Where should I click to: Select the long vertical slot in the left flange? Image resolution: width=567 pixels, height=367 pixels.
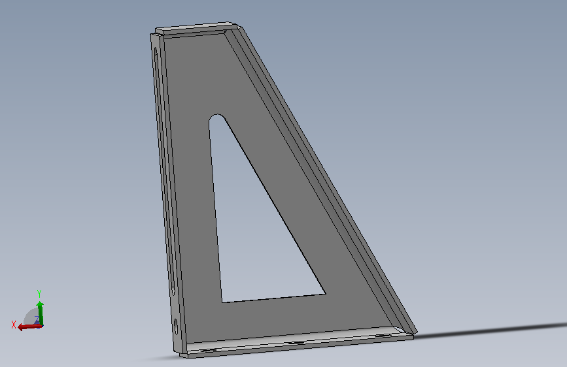(164, 170)
